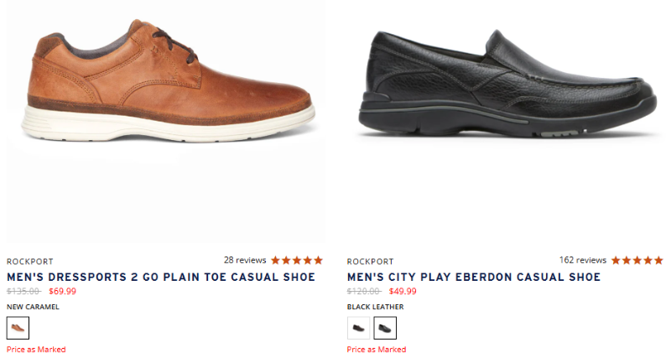Screen dimensions: 671x363
Task: Click Price as Marked under Eberdon shoe
Action: point(377,350)
